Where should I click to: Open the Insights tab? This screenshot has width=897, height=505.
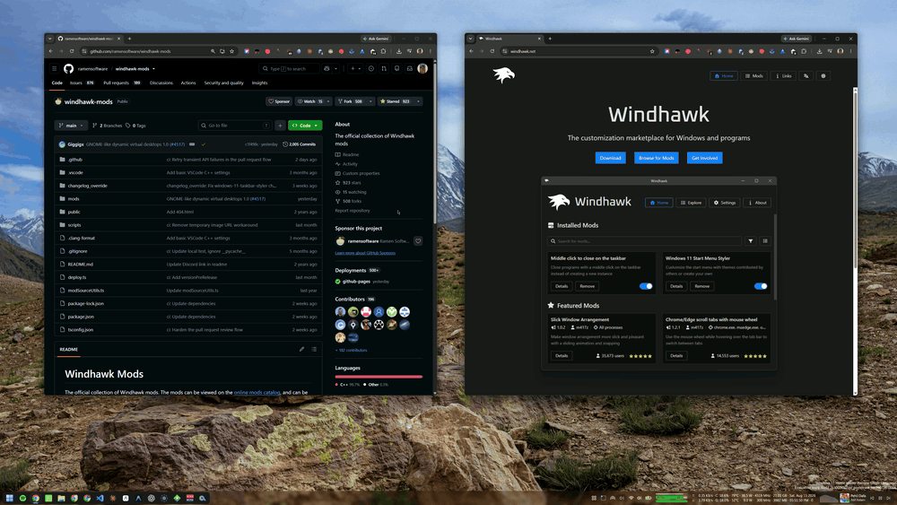260,83
